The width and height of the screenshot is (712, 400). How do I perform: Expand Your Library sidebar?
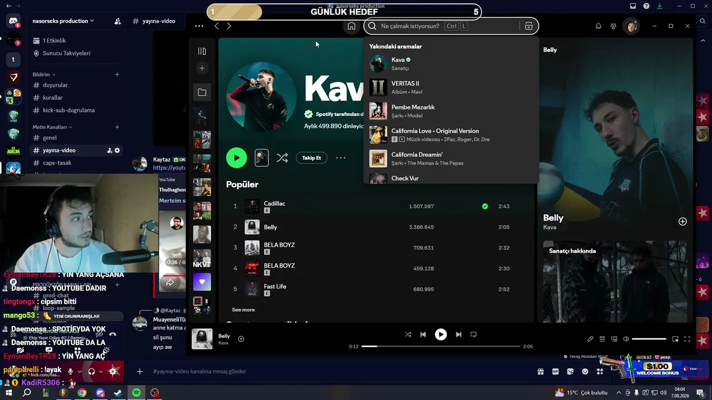click(202, 51)
